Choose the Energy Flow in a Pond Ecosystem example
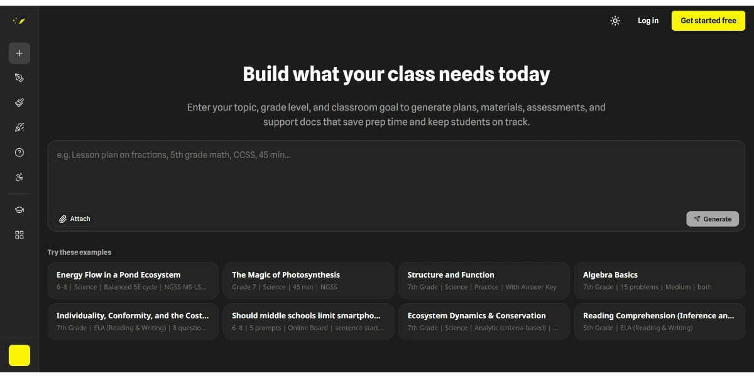This screenshot has width=754, height=378. point(133,280)
